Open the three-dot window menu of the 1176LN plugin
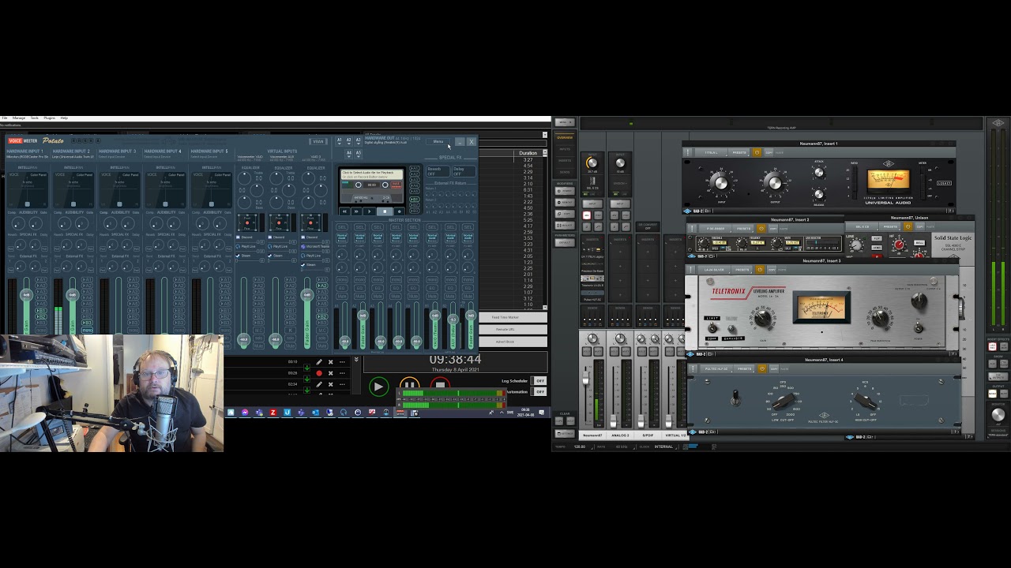1011x568 pixels. point(688,152)
